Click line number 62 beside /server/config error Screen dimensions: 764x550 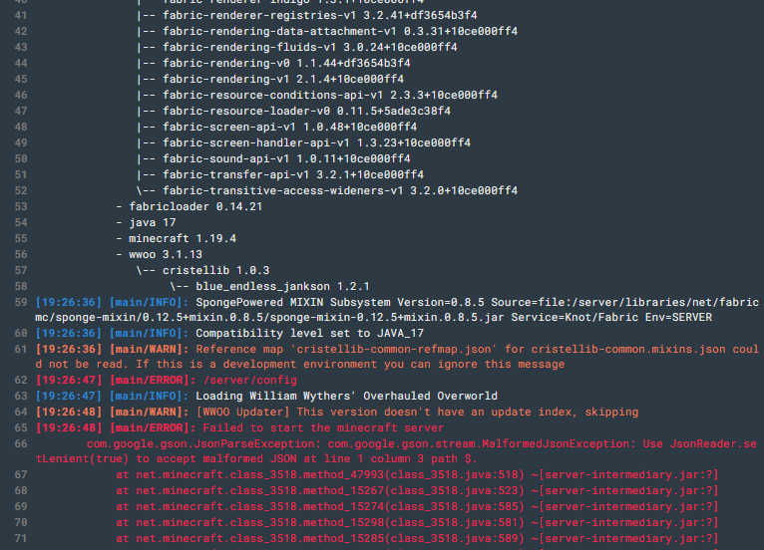(x=21, y=381)
